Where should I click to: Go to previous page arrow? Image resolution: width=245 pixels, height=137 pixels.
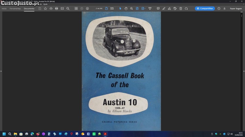click(x=82, y=8)
